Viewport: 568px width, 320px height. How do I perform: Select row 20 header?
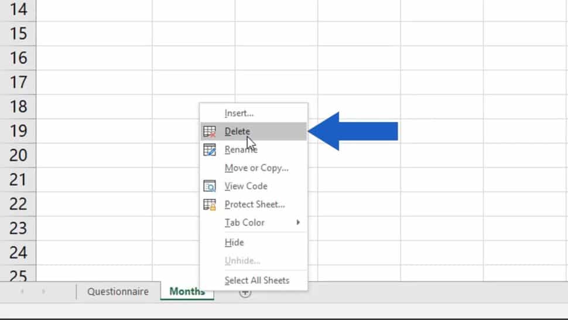click(x=18, y=155)
